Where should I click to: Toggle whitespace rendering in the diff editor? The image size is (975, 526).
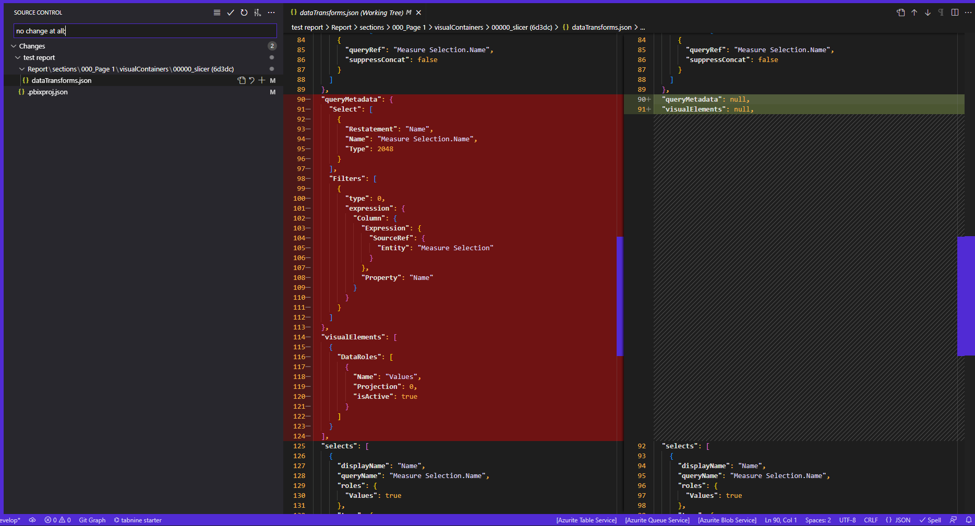point(941,13)
